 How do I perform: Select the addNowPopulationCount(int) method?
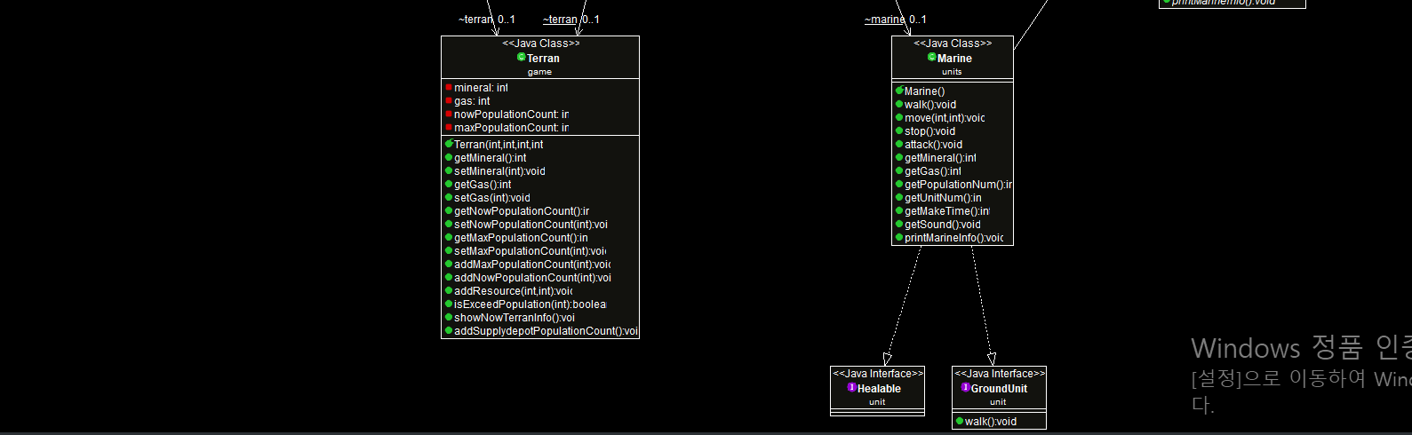[x=532, y=278]
